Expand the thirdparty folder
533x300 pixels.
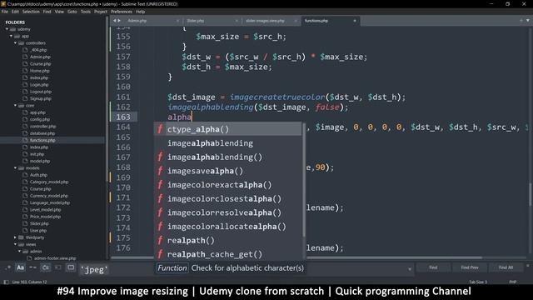click(x=15, y=237)
